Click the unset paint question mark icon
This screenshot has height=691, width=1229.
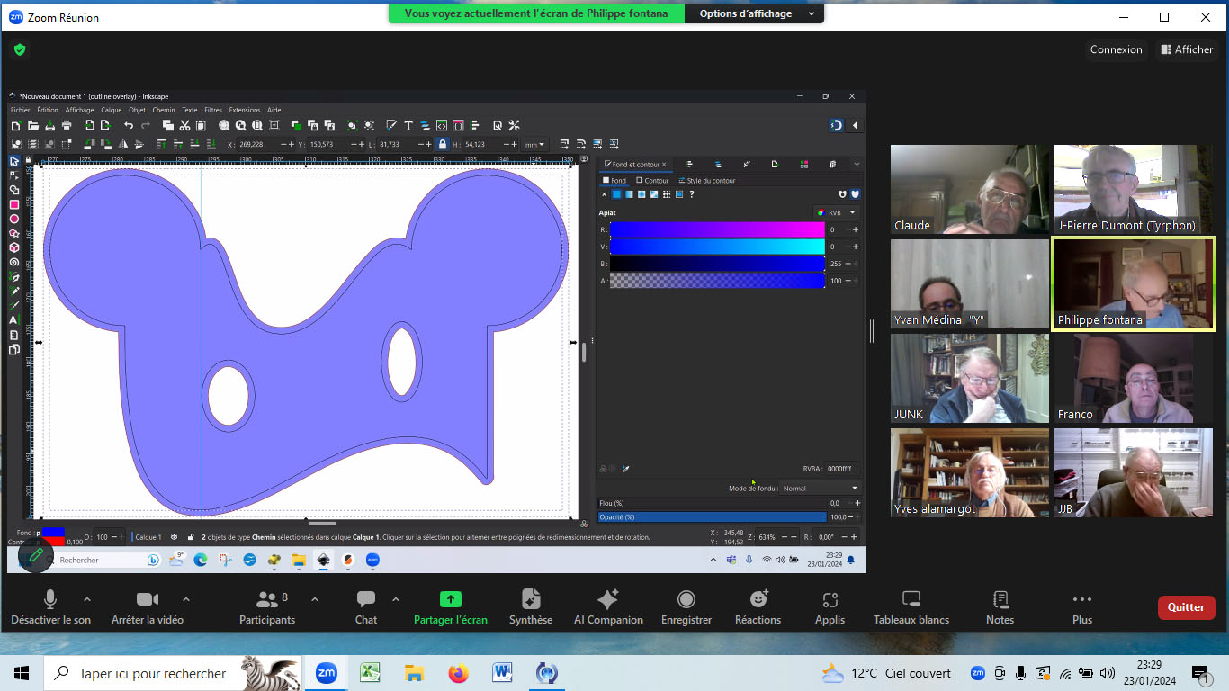pos(692,194)
